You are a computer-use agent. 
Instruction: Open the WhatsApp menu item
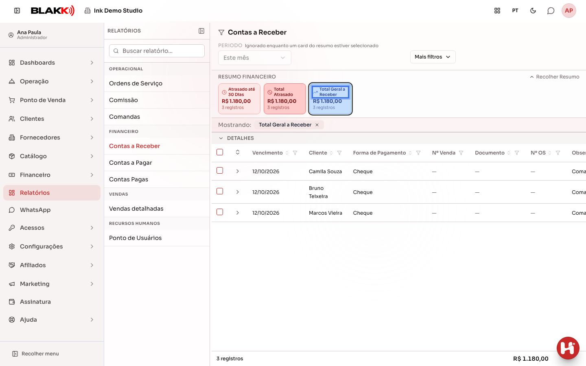click(x=52, y=210)
